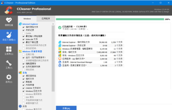Click monitor icon in QQ 临时文件 row
This screenshot has width=172, height=110.
coord(60,59)
